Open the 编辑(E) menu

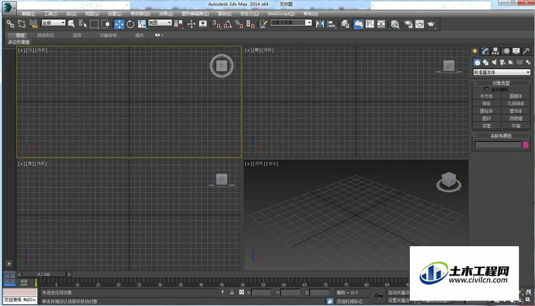click(x=28, y=14)
